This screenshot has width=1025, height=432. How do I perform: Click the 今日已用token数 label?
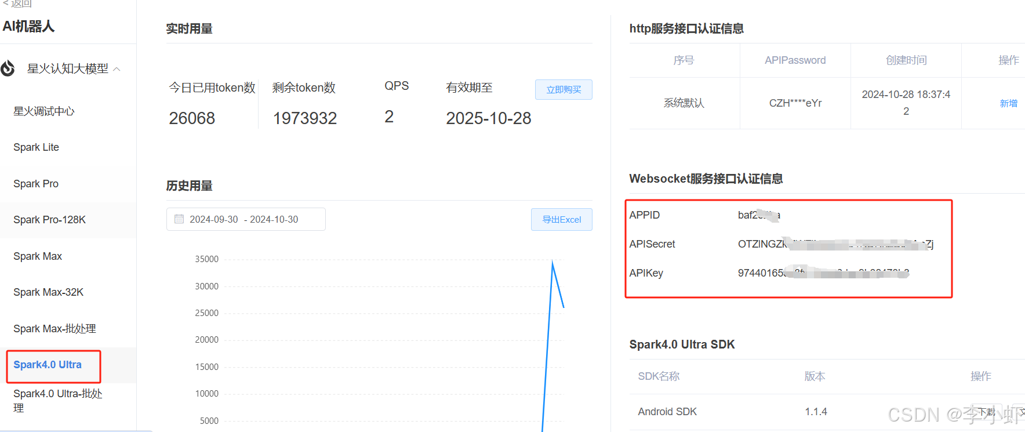(212, 88)
